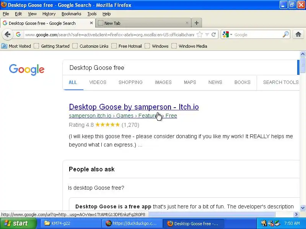Switch to the New Tab tab
The image size is (306, 229).
[143, 23]
